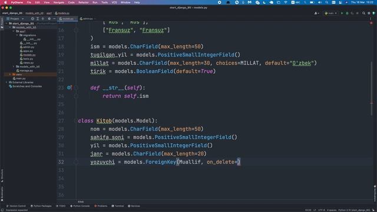Click app1 in the breadcrumb path
The image size is (377, 212).
coord(49,13)
